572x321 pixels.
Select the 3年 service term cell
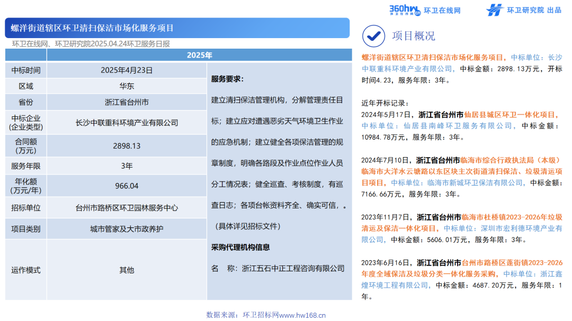127,166
